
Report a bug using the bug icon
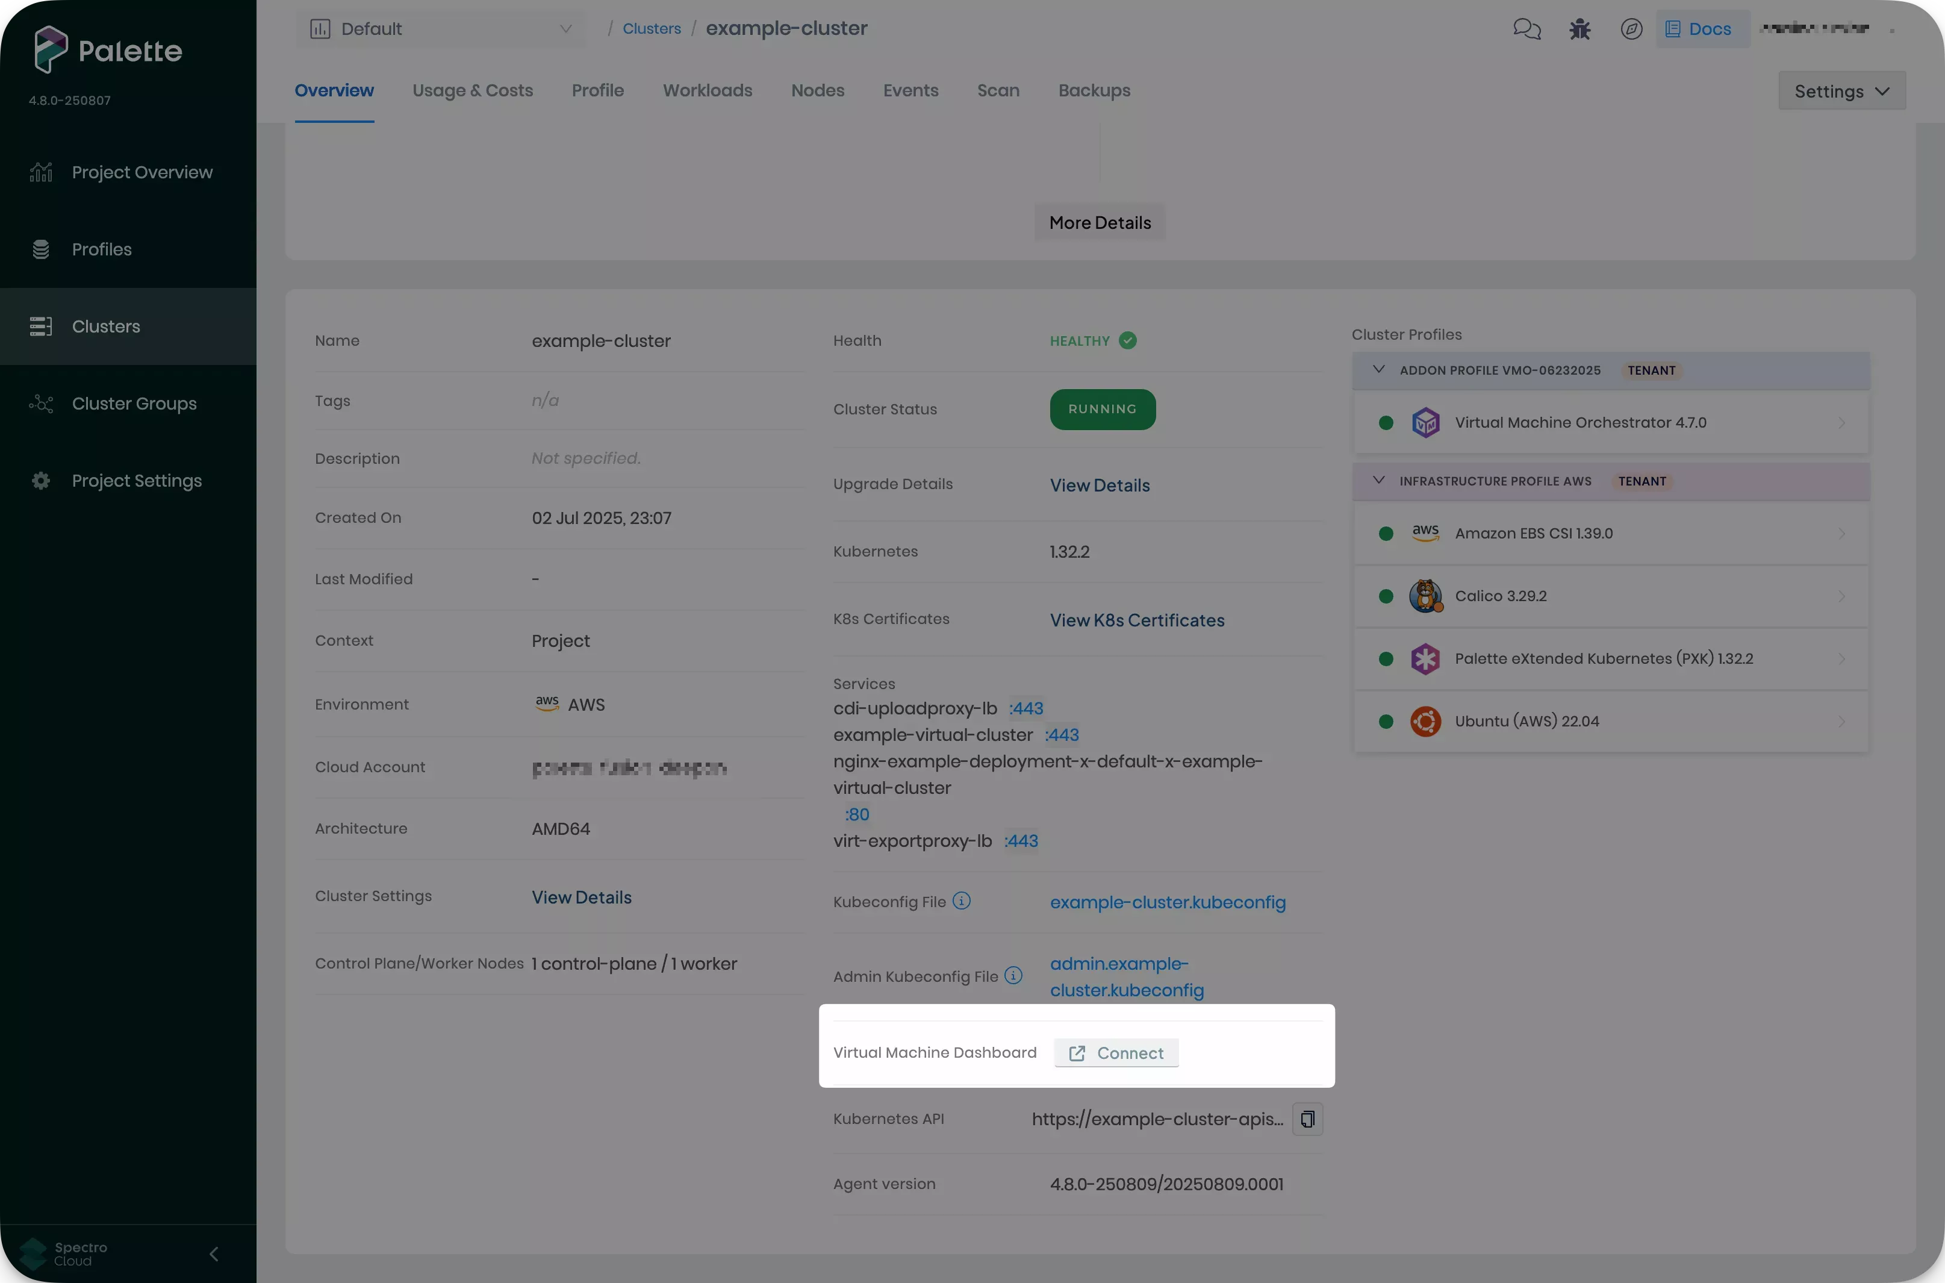[1579, 28]
